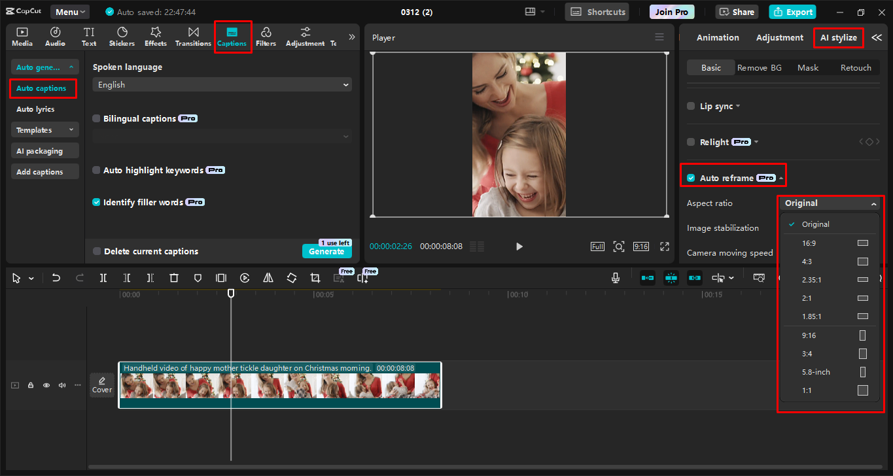Toggle the Lip sync option
893x476 pixels.
pyautogui.click(x=691, y=106)
